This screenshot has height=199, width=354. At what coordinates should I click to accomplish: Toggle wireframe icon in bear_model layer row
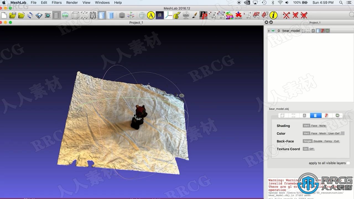[313, 31]
